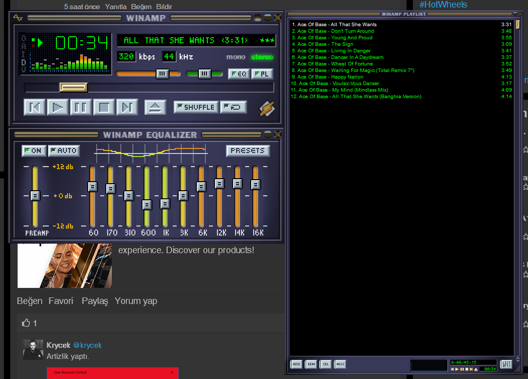This screenshot has height=379, width=528.
Task: Click the 60 Hz band slider handle
Action: (x=93, y=186)
